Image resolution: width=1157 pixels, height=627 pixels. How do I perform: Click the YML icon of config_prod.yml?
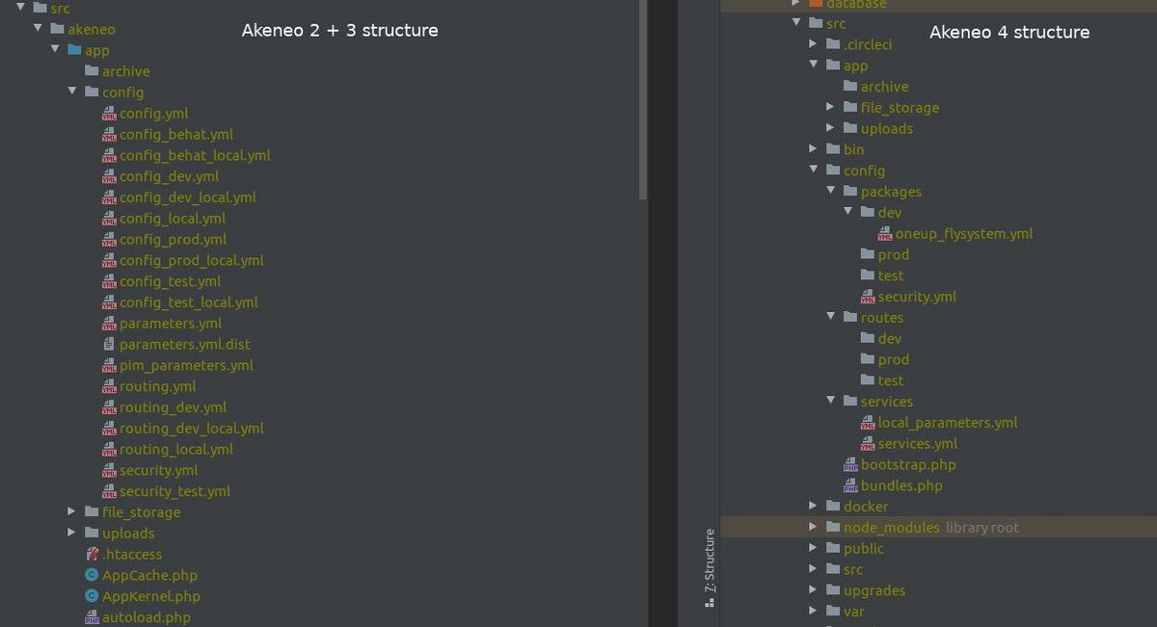(109, 240)
